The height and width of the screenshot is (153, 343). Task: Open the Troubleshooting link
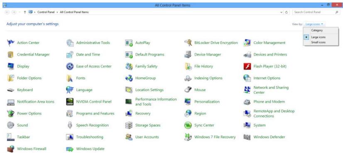pyautogui.click(x=89, y=137)
